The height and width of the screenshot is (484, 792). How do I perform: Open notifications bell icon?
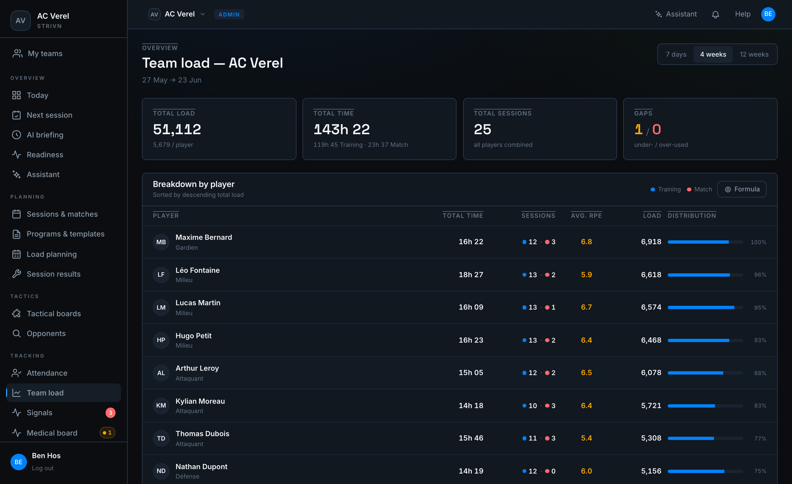[x=715, y=15]
